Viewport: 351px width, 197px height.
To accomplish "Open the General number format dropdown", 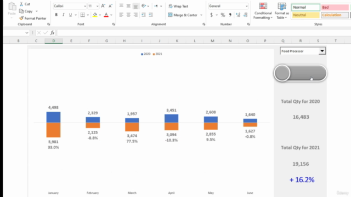I will pyautogui.click(x=246, y=6).
